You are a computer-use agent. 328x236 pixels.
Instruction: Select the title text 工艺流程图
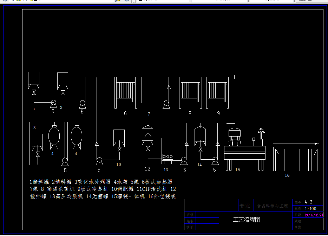pos(247,220)
